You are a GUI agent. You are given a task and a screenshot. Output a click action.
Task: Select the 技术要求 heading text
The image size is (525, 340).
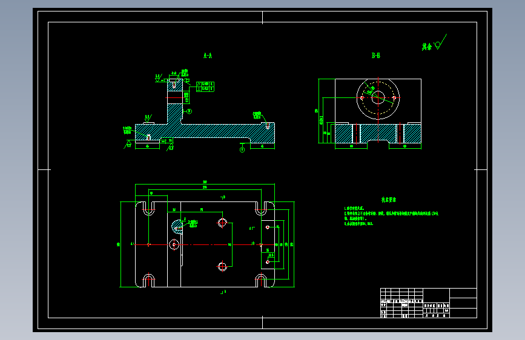(x=389, y=200)
